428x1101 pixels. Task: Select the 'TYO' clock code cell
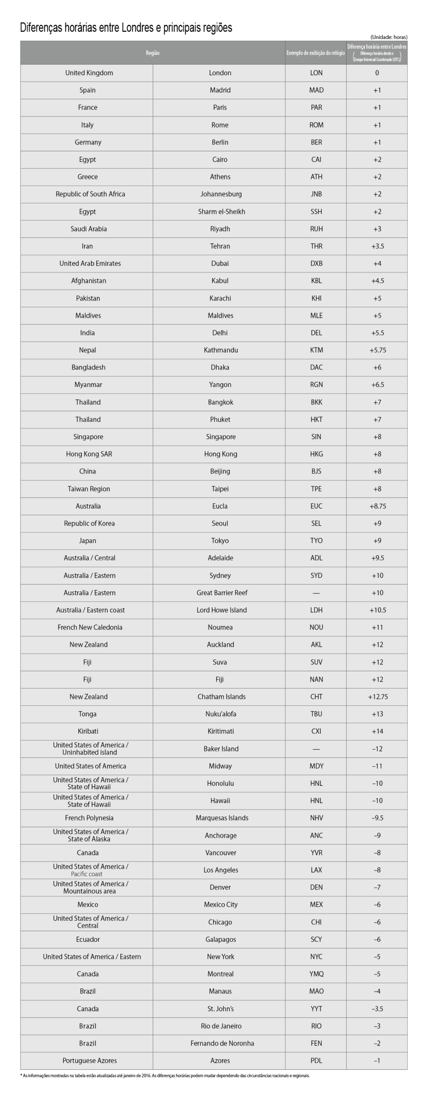pyautogui.click(x=316, y=541)
